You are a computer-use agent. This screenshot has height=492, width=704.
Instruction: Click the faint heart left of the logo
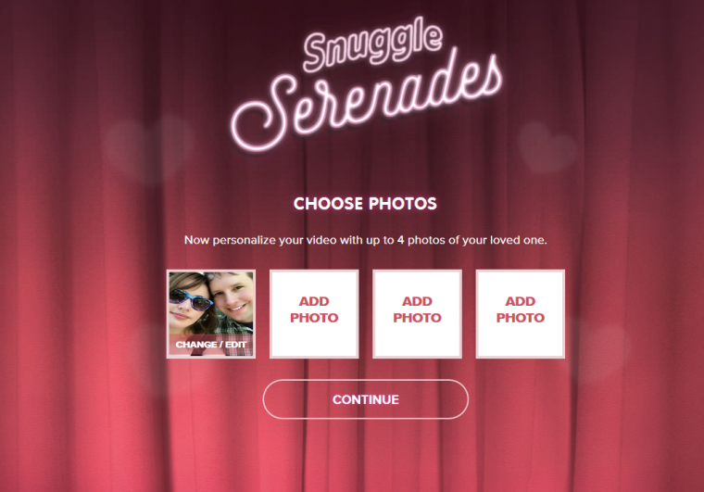tap(148, 148)
